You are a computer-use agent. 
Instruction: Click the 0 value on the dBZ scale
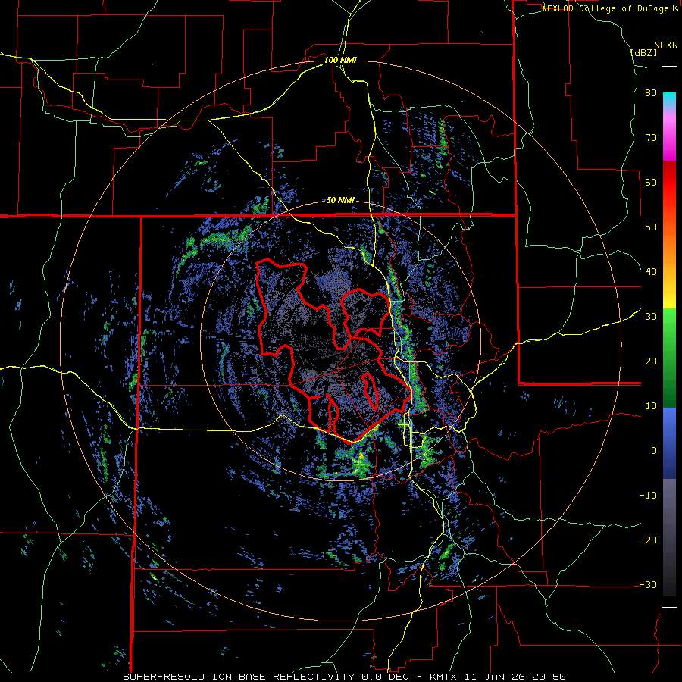point(654,451)
